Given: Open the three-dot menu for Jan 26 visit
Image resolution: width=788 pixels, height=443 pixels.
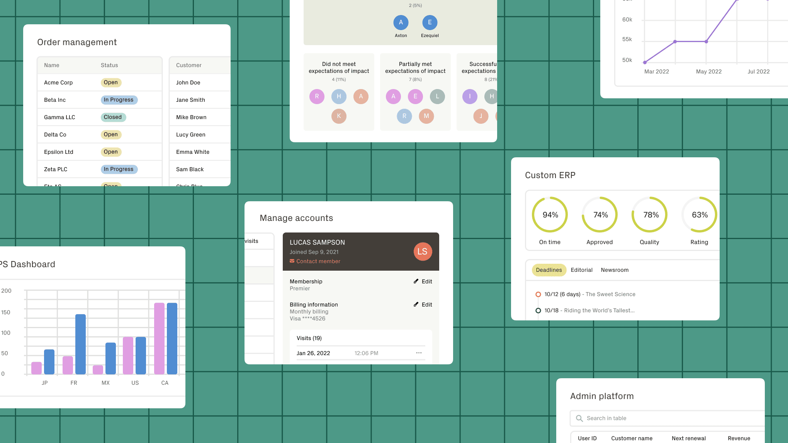Looking at the screenshot, I should tap(419, 353).
